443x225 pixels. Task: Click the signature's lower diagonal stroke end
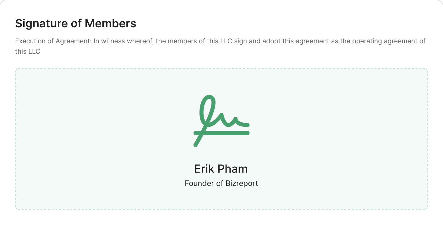196,144
